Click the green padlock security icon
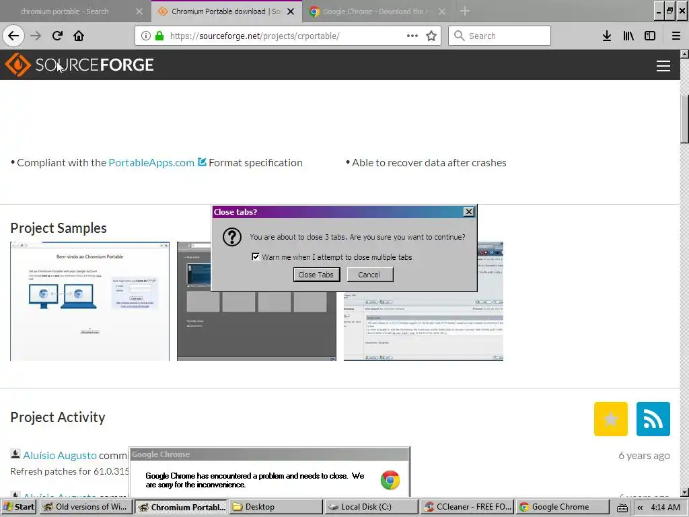Image resolution: width=689 pixels, height=517 pixels. [x=159, y=36]
